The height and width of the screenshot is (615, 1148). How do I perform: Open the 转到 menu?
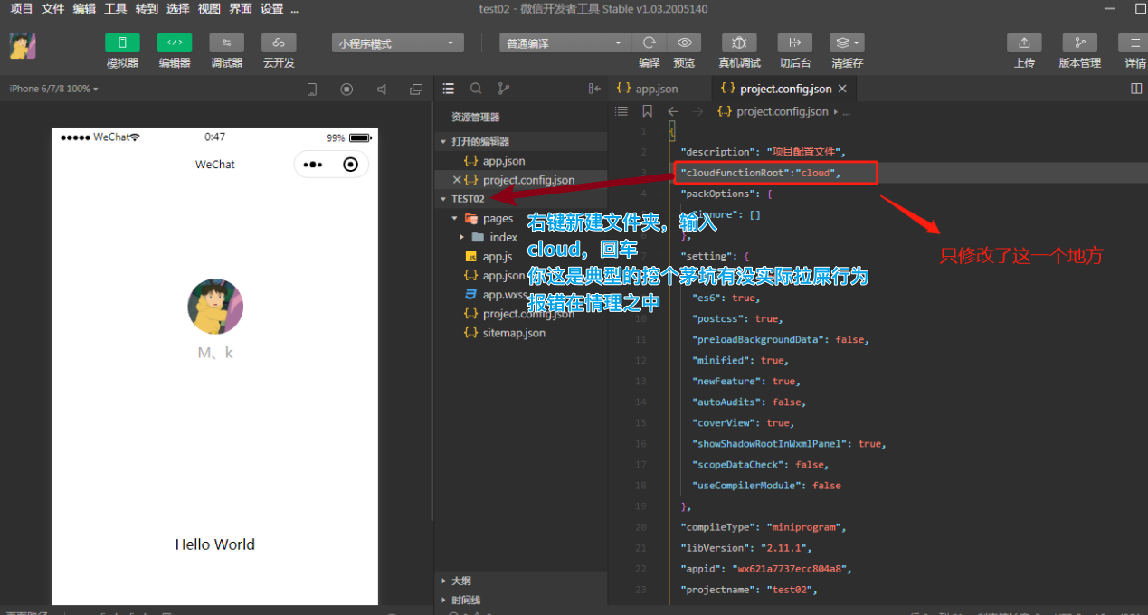pyautogui.click(x=147, y=9)
